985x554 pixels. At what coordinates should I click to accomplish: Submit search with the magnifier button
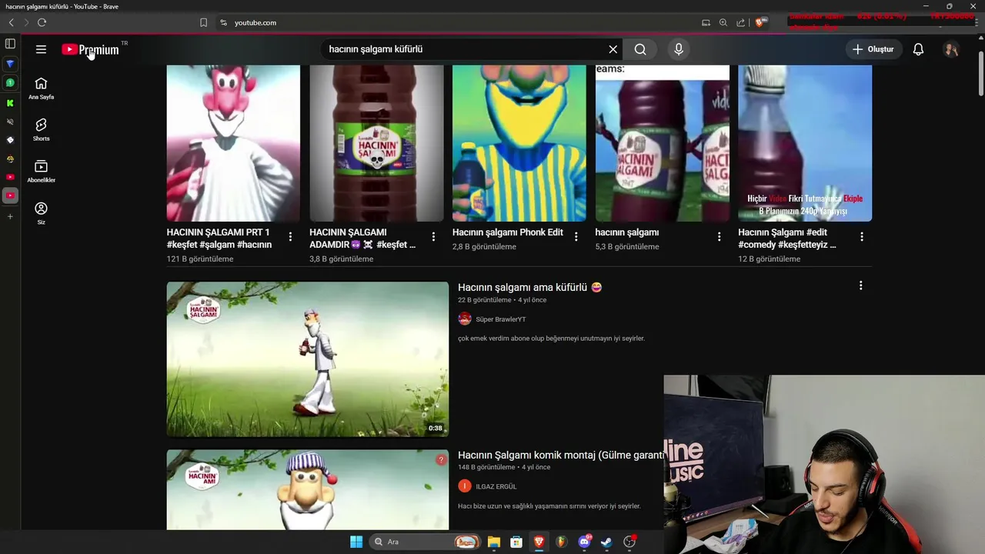point(640,49)
